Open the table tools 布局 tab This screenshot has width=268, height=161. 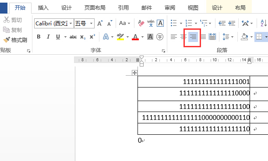pos(240,8)
